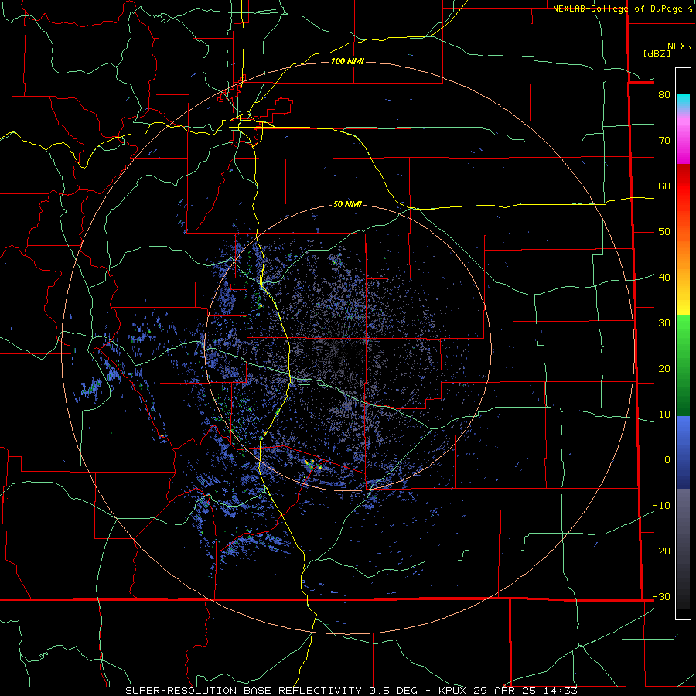Click the 70 value on the dBZ scale
This screenshot has height=696, width=696.
pyautogui.click(x=664, y=140)
